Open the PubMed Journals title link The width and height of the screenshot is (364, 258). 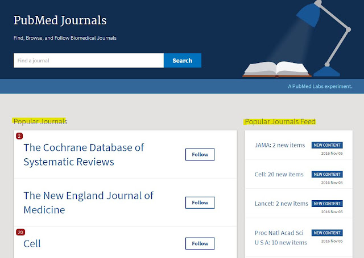[x=60, y=20]
